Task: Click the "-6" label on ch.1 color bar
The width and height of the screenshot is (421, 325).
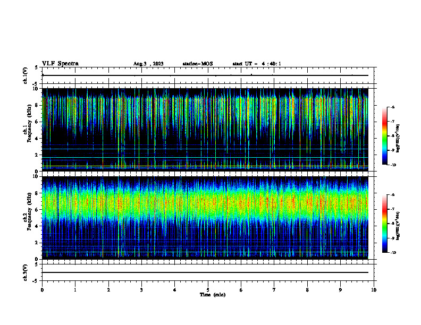Action: tap(392, 107)
